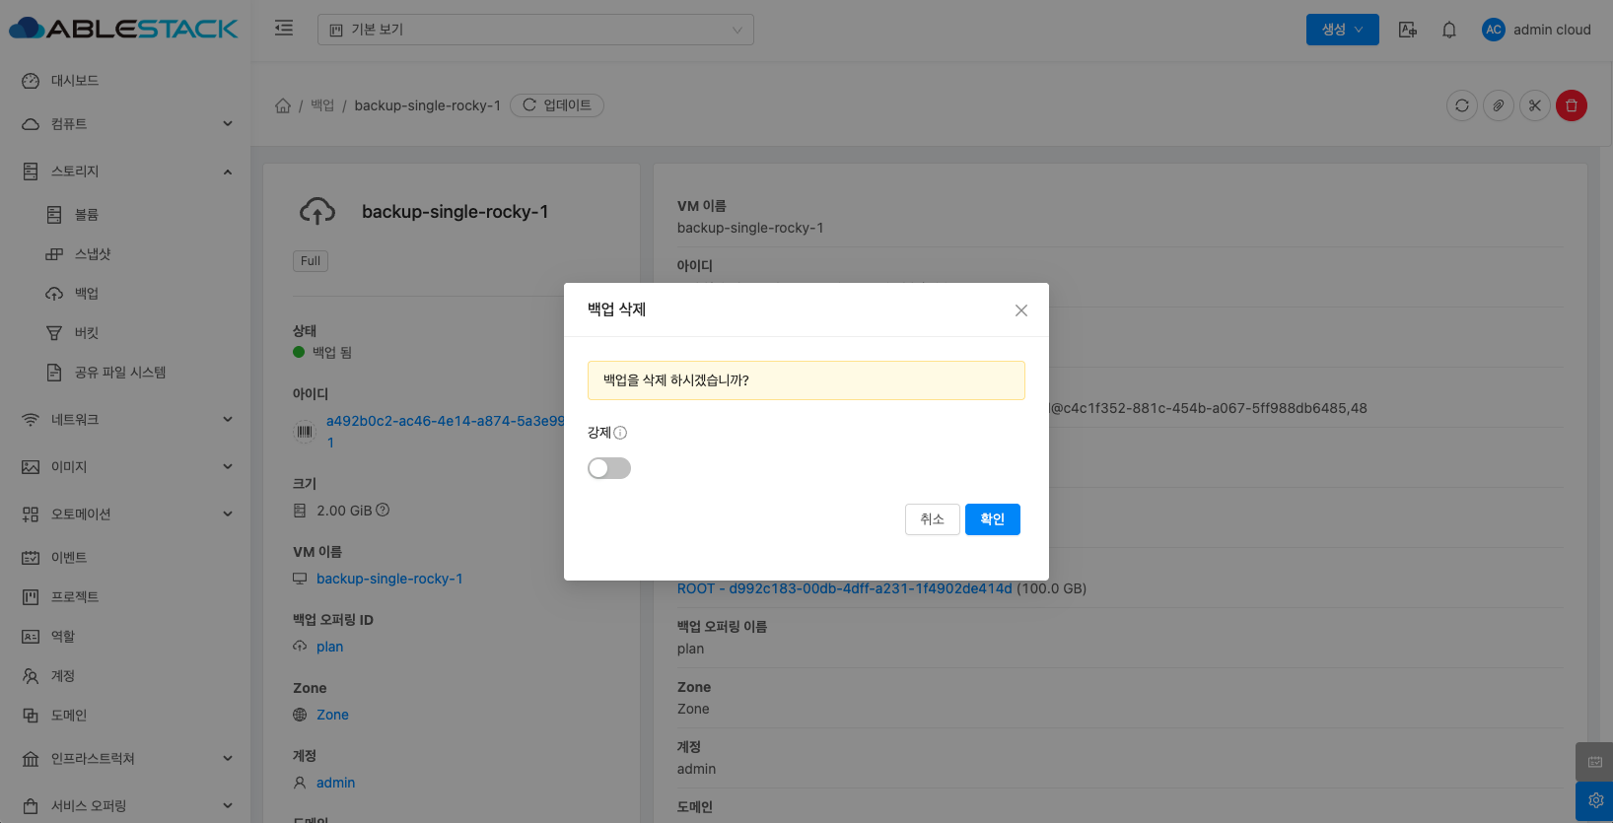This screenshot has width=1613, height=823.
Task: Open the 기본 보기 view dropdown
Action: pos(535,30)
